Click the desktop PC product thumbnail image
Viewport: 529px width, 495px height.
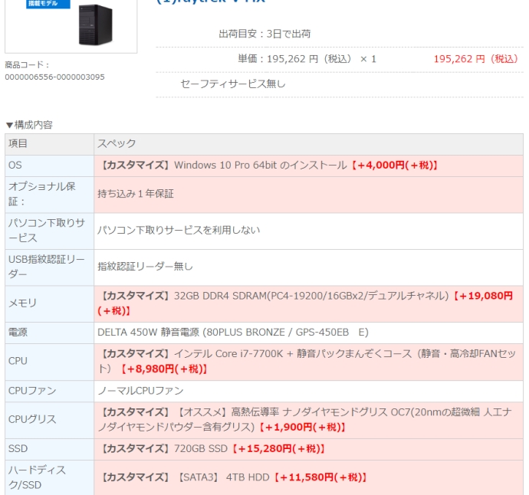click(71, 25)
